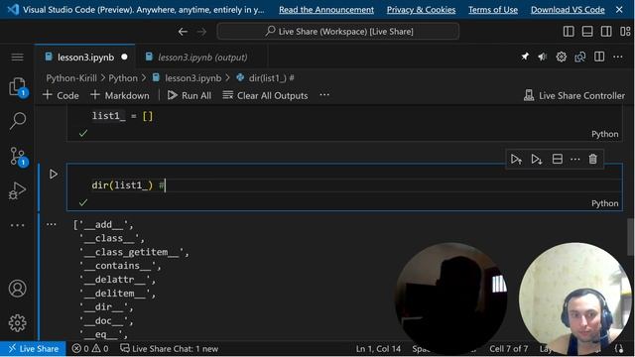
Task: Run the dir(list1_) cell
Action: click(53, 175)
